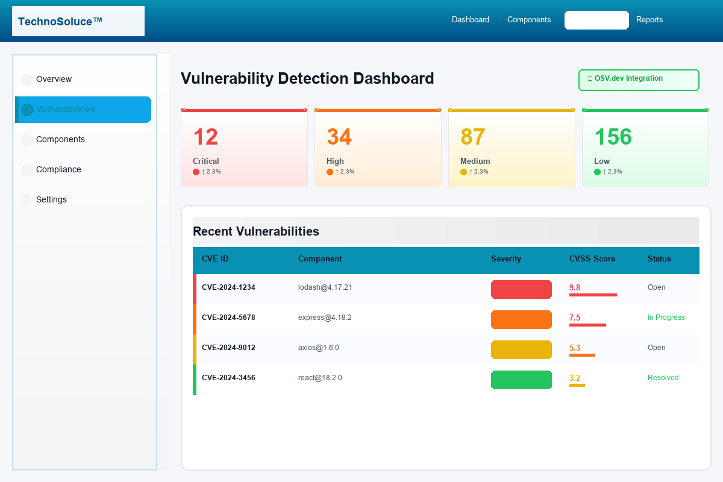The height and width of the screenshot is (482, 723).
Task: Click the Vulnerabilities circle icon in sidebar
Action: pos(28,109)
